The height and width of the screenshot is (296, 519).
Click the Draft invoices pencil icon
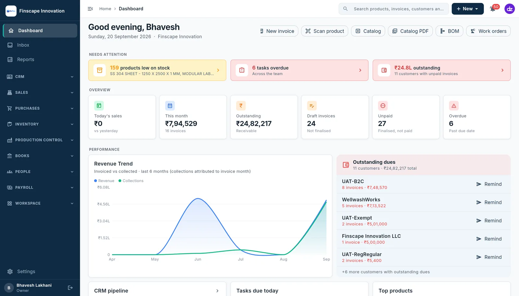click(x=312, y=106)
